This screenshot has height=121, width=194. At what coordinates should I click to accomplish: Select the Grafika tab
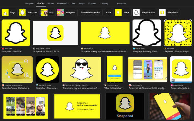(41, 4)
